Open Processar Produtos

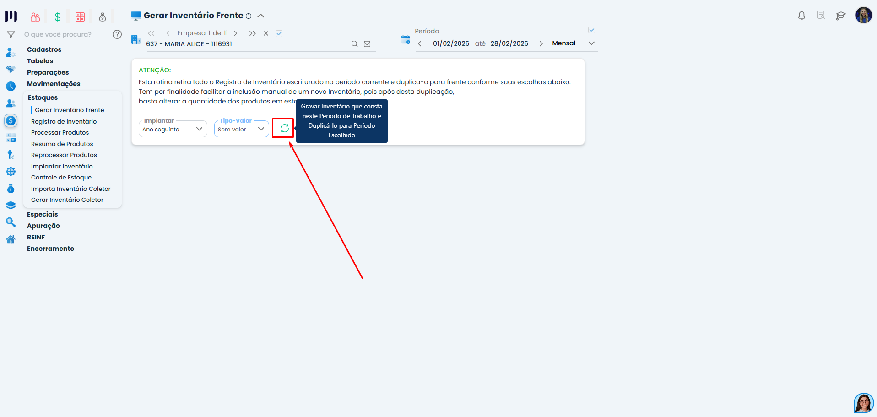point(60,132)
